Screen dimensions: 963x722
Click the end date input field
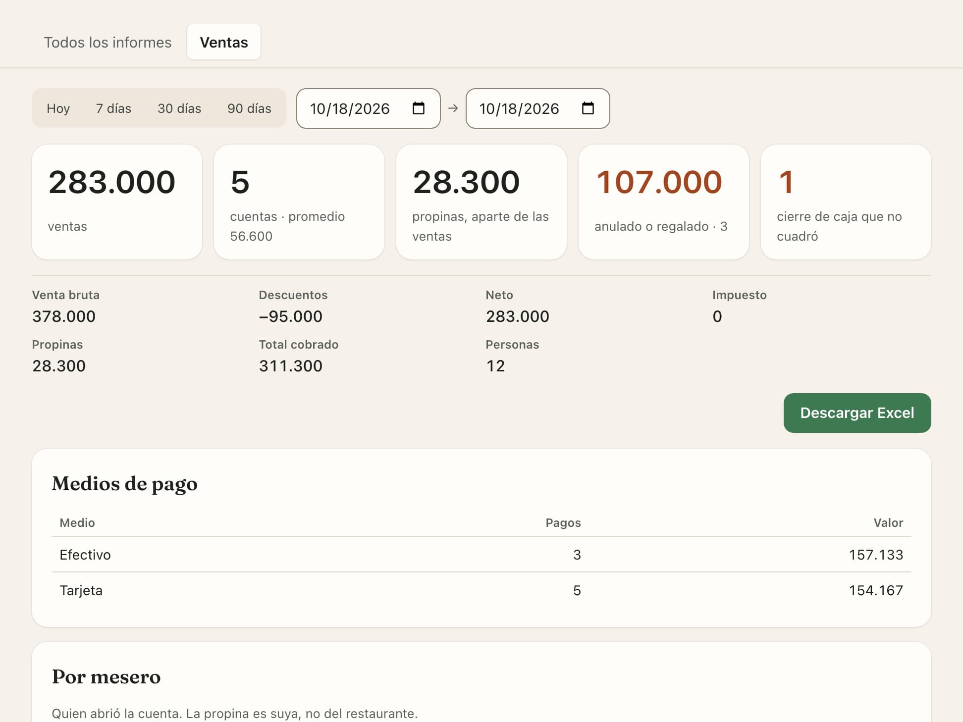tap(538, 108)
